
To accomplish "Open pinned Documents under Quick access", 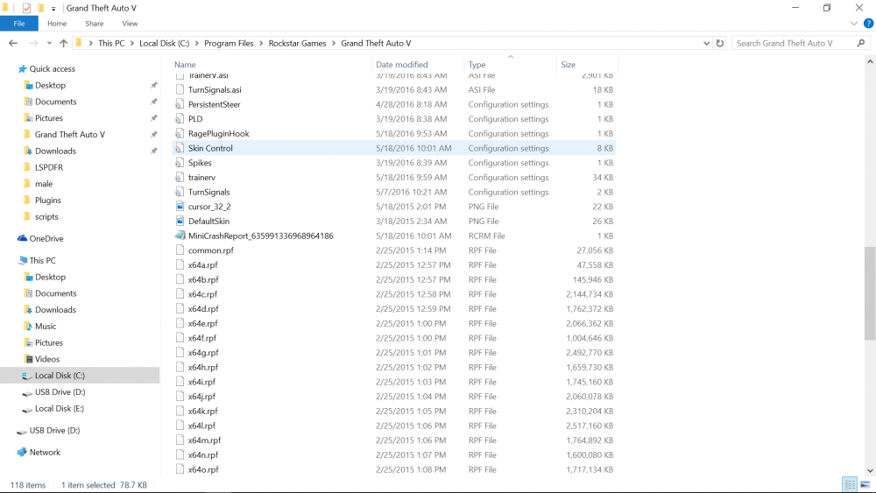I will tap(55, 102).
